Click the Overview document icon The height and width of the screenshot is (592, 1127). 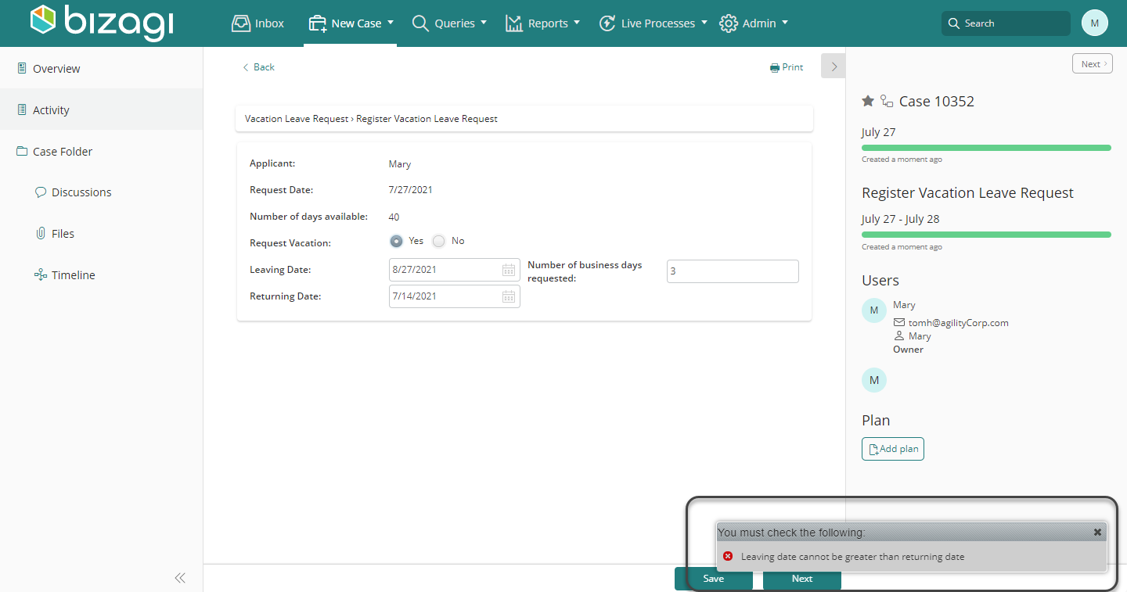(x=21, y=68)
